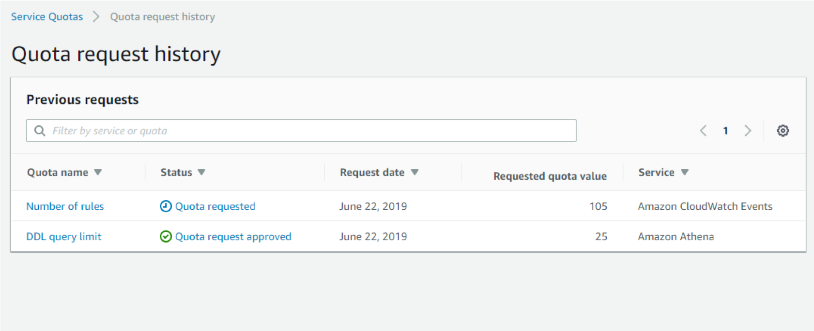Screen dimensions: 814x331
Task: Click the search magnifier icon
Action: click(x=40, y=131)
